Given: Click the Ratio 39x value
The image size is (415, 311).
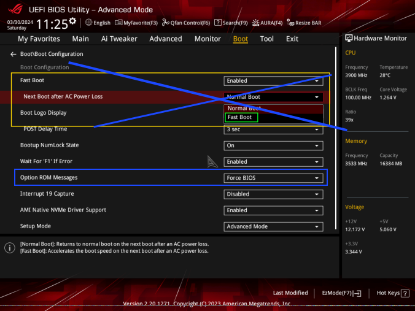Looking at the screenshot, I should (x=349, y=120).
